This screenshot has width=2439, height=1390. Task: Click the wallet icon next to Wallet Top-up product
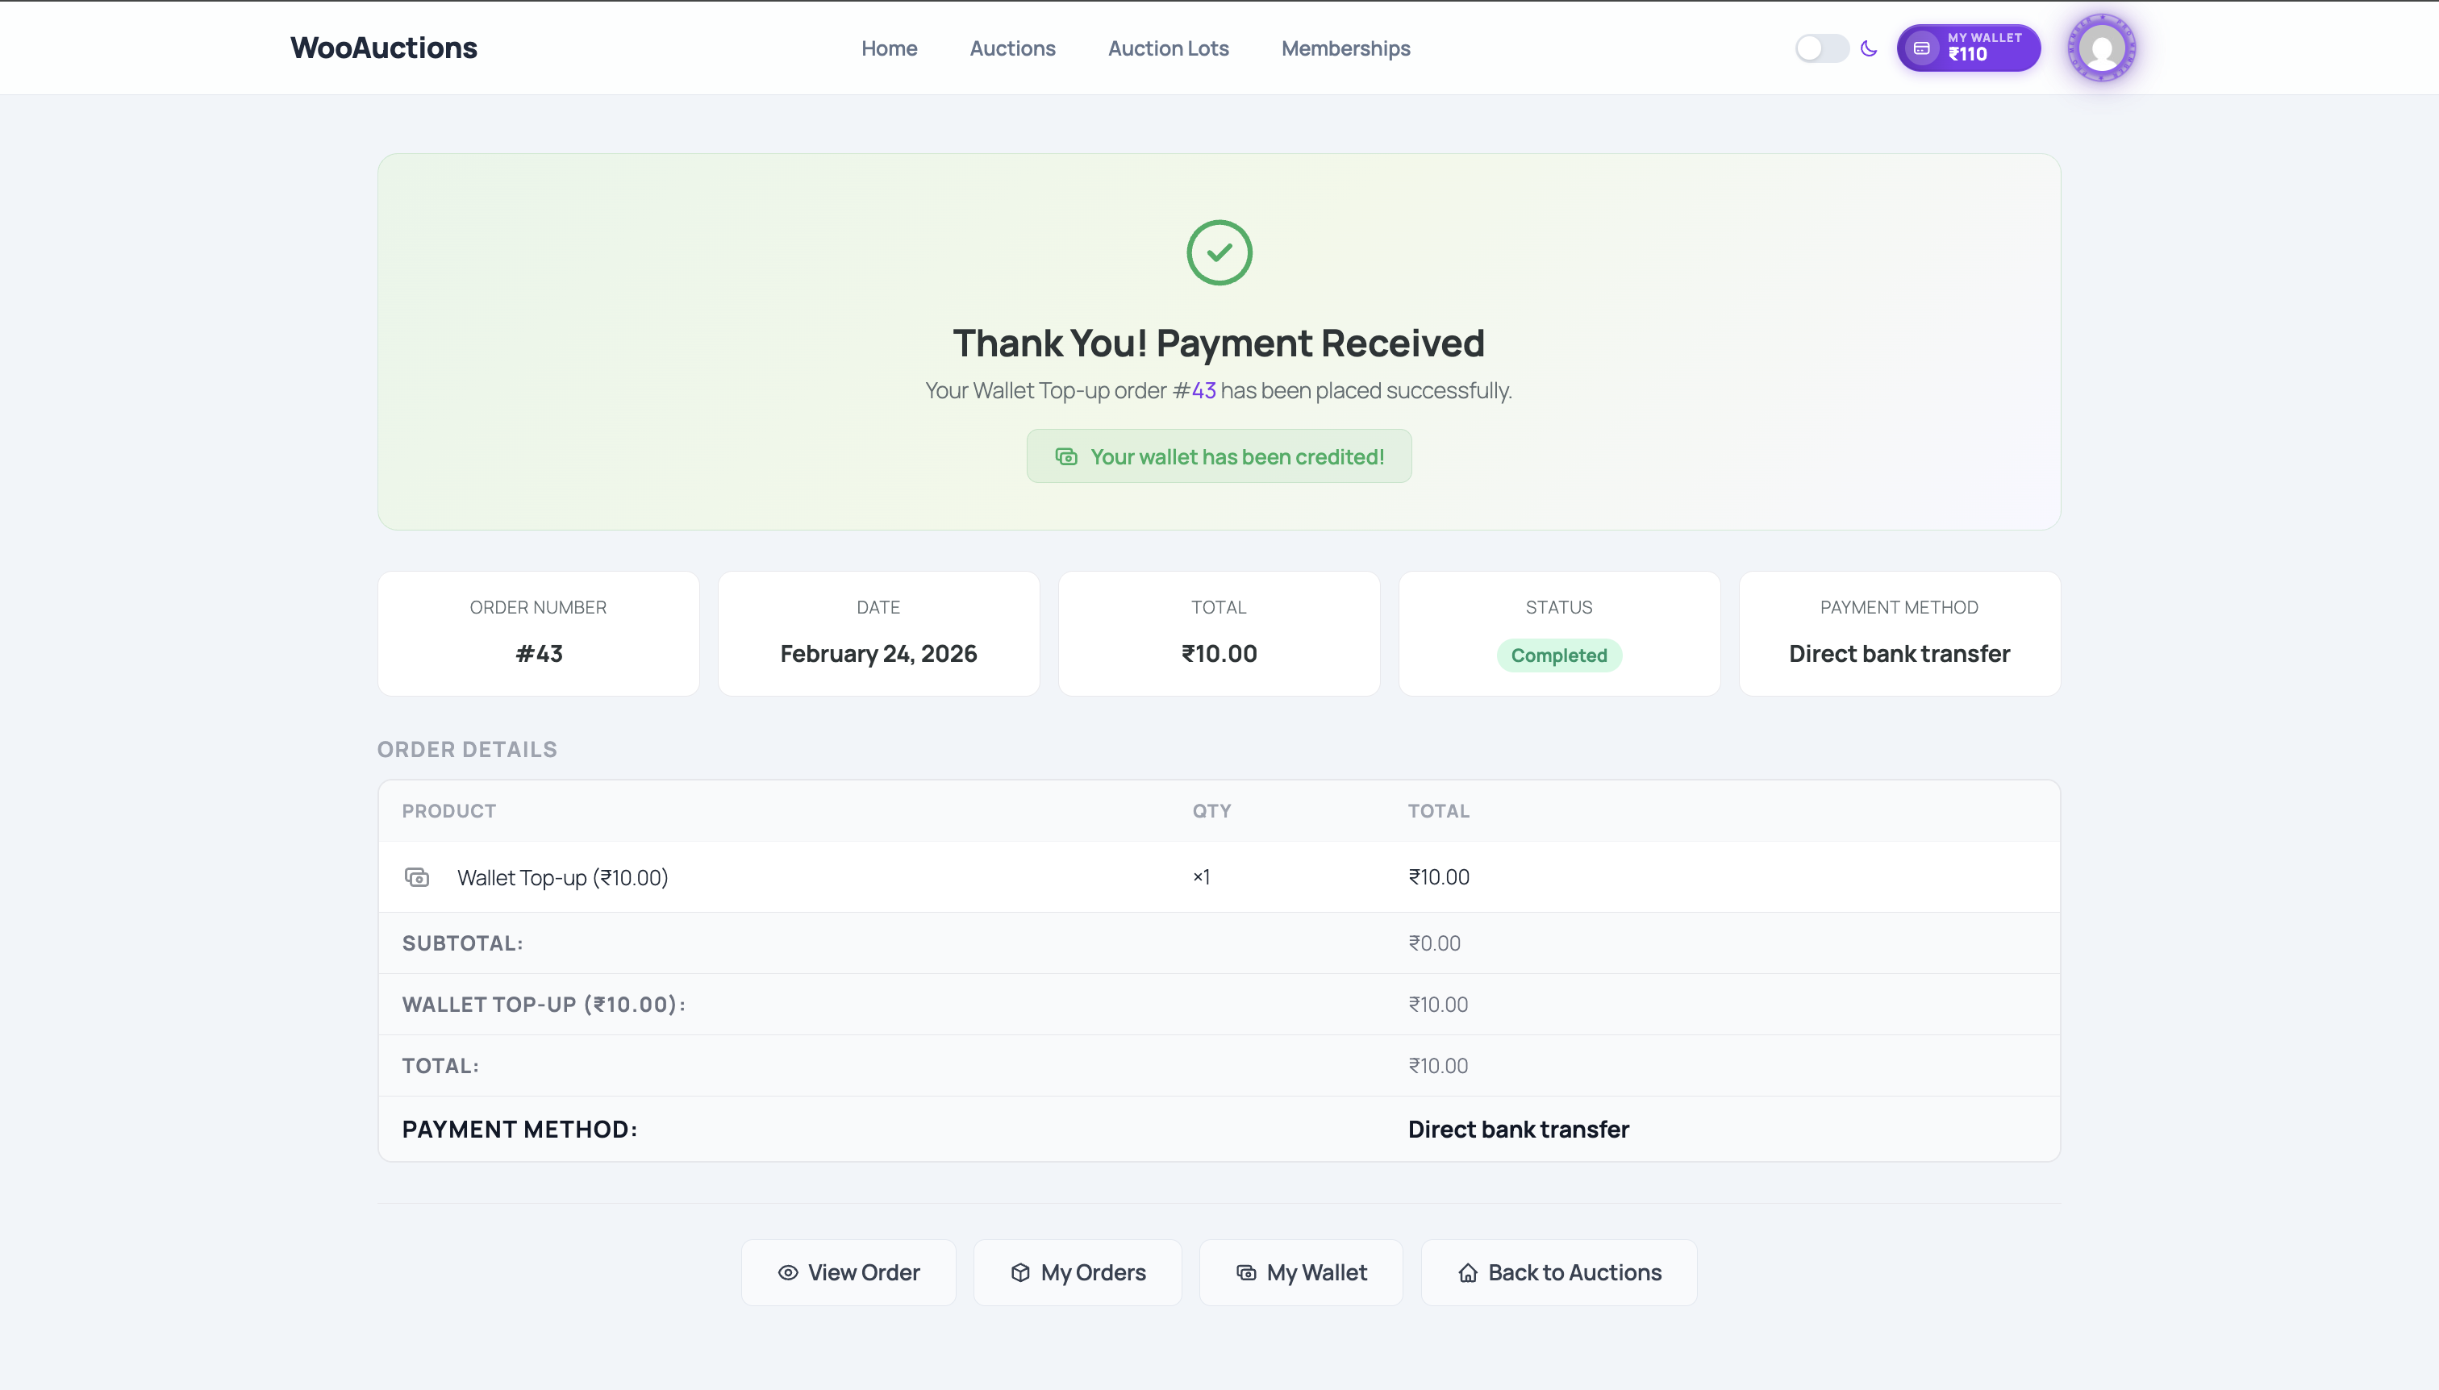pyautogui.click(x=416, y=876)
